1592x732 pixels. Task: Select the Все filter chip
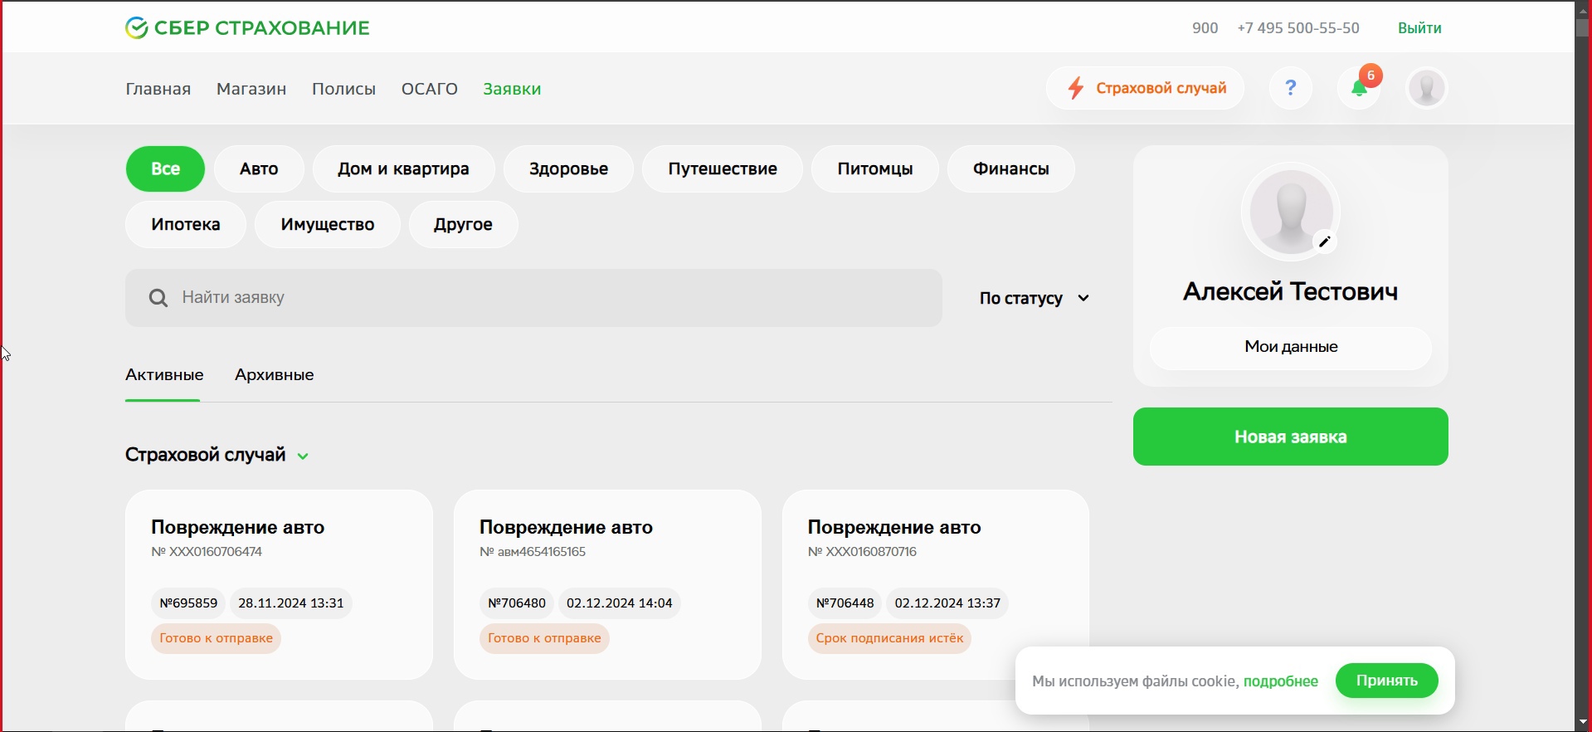coord(165,169)
